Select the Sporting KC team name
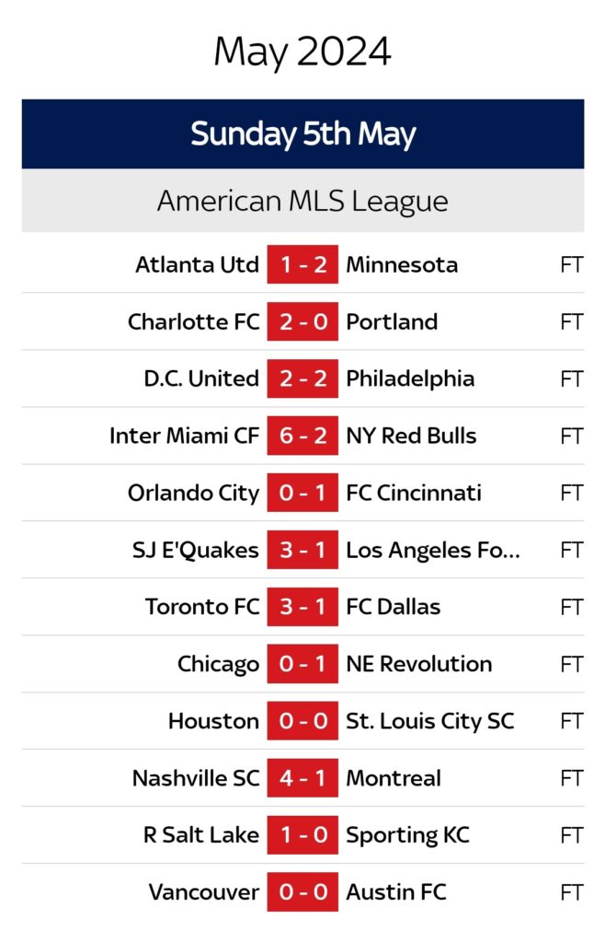This screenshot has width=605, height=943. 407,836
